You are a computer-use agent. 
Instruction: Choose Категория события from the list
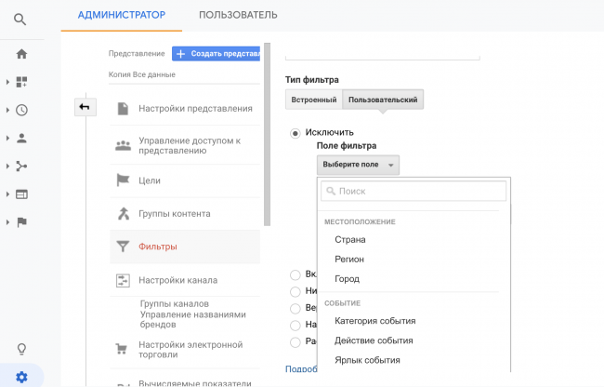click(374, 321)
